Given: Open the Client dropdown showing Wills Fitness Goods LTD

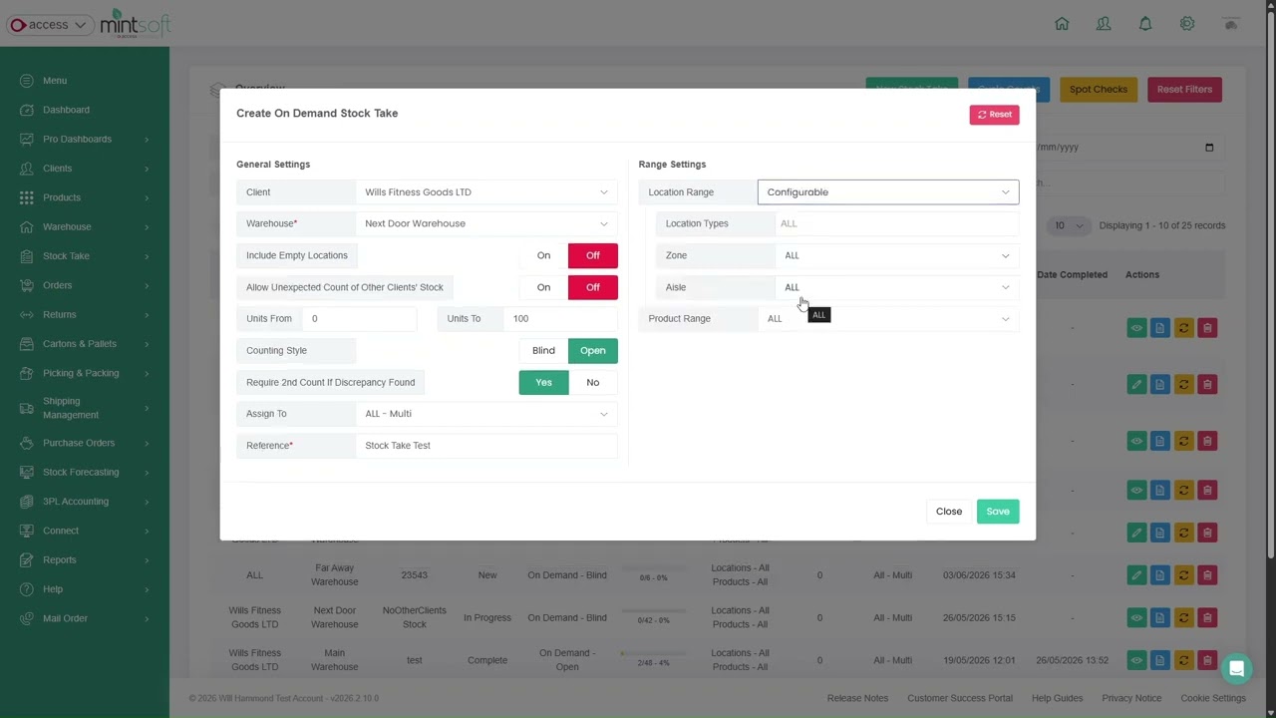Looking at the screenshot, I should (486, 192).
